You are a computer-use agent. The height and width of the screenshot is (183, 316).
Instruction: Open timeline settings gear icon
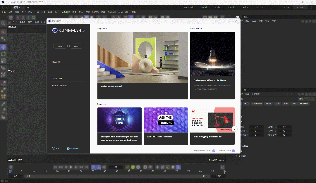[x=11, y=167]
